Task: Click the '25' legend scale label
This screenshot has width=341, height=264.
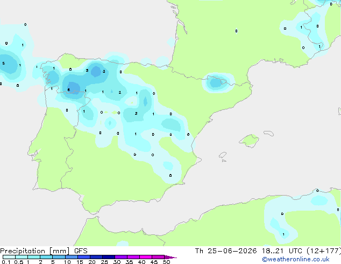Action: pos(104,262)
